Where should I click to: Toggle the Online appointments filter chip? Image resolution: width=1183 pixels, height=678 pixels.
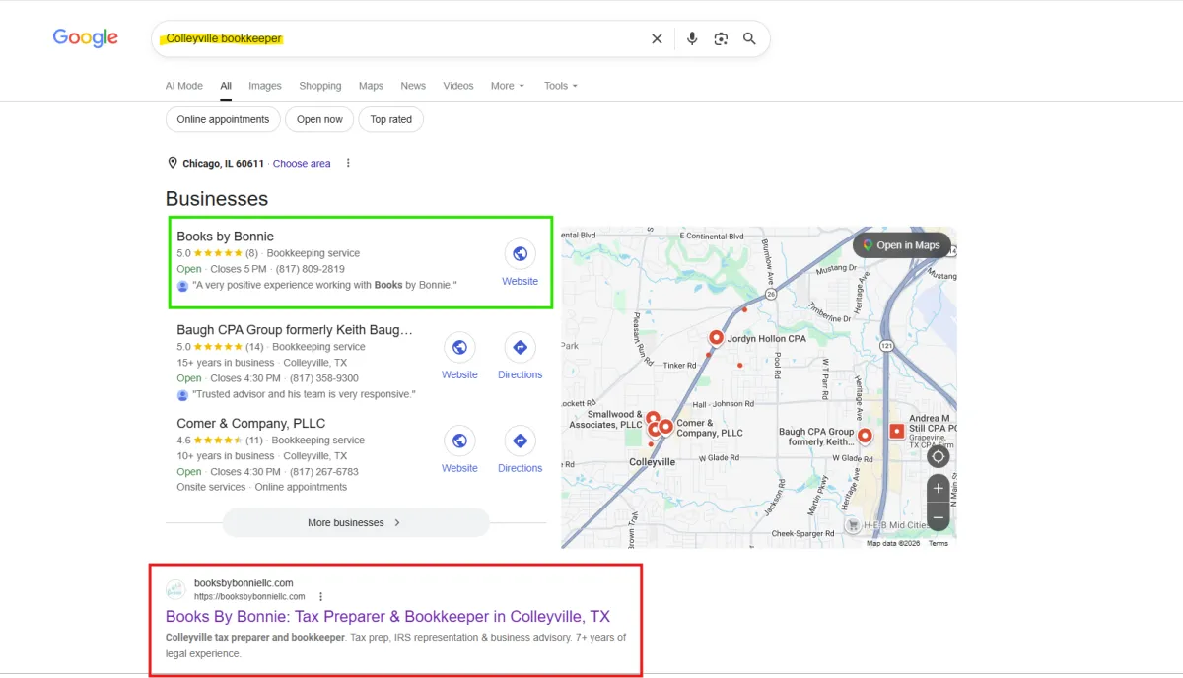coord(223,119)
